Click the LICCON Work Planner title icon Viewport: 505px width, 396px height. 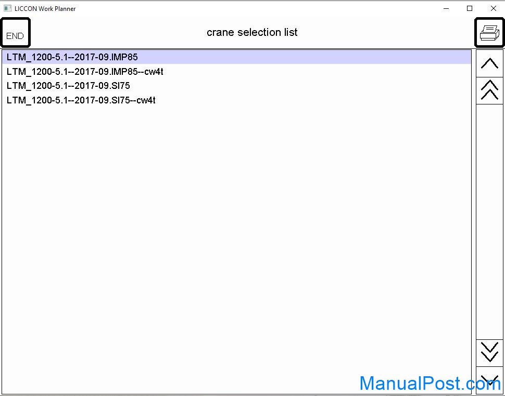(7, 8)
